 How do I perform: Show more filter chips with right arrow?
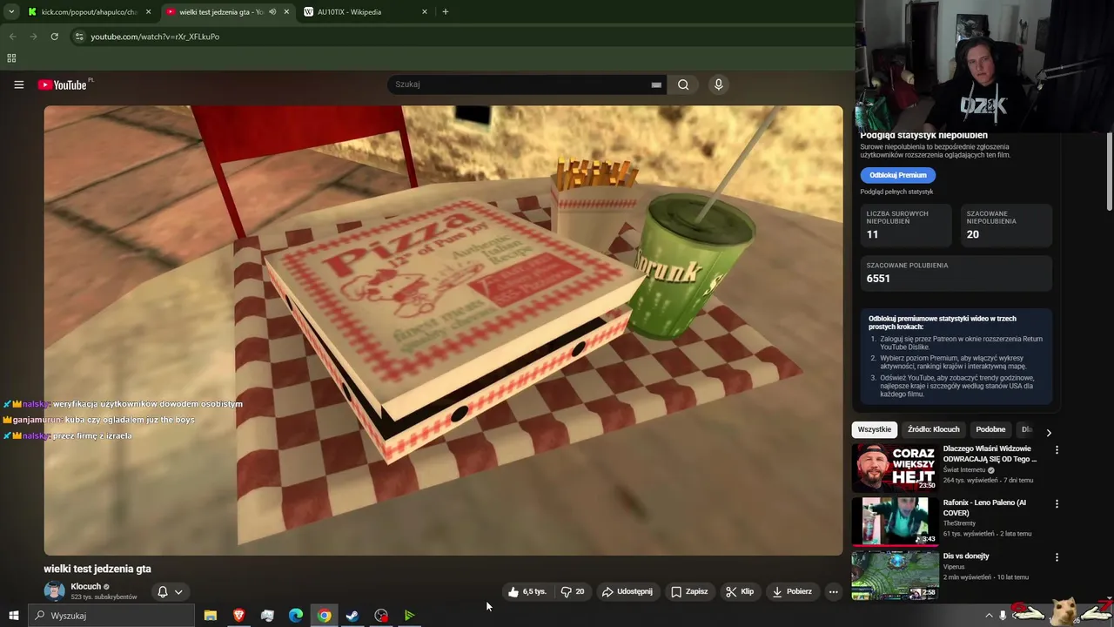pos(1049,432)
